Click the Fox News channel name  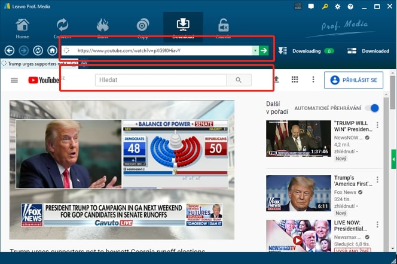[345, 192]
